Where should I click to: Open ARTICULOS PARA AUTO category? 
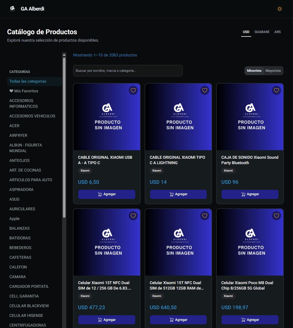34,180
